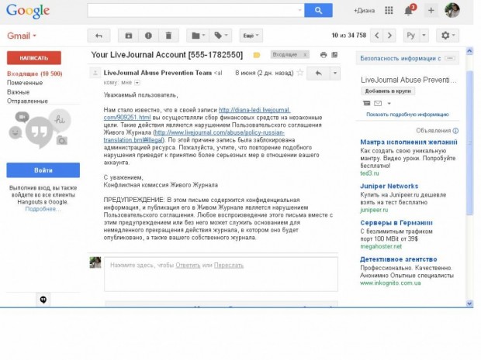Open the settings gear dropdown
Screen dimensions: 481x360
click(x=448, y=36)
